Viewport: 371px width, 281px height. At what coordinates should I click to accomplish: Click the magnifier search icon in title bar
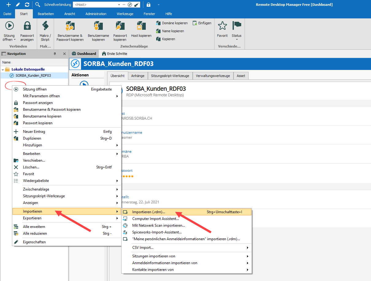point(38,5)
